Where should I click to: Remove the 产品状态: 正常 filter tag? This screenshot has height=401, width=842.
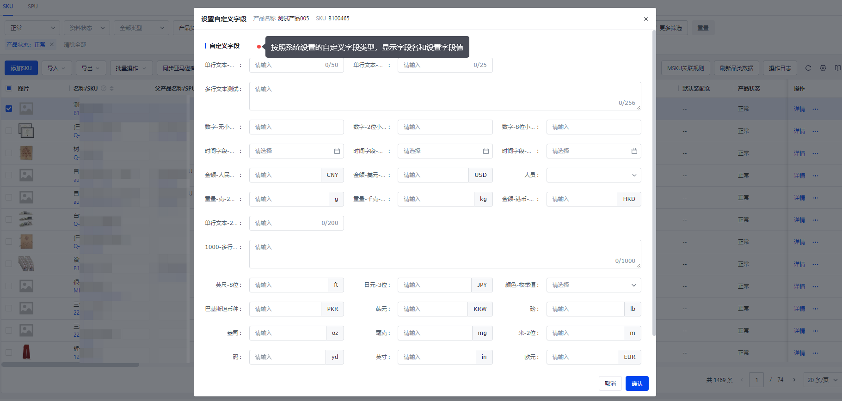click(52, 45)
